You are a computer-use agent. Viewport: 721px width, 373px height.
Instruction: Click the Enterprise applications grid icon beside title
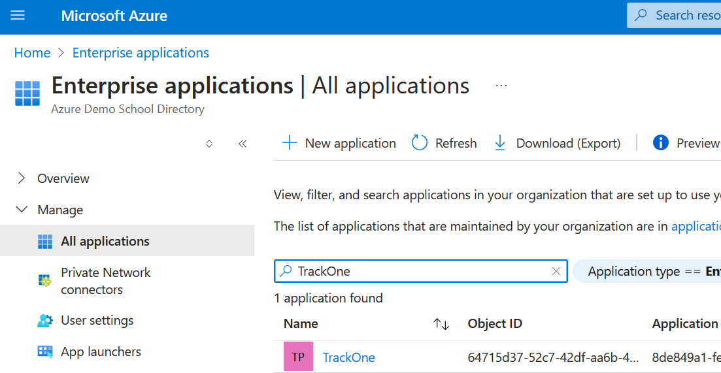(x=27, y=93)
